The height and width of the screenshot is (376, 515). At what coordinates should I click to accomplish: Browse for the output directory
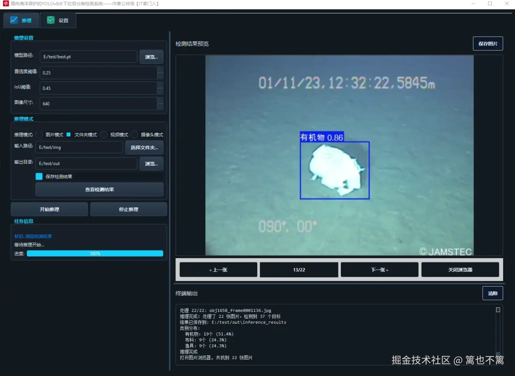(151, 163)
